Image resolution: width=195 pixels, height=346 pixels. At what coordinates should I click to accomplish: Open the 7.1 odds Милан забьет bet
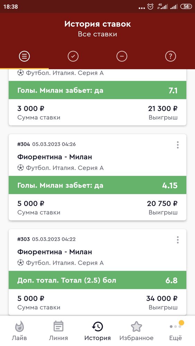(x=97, y=90)
